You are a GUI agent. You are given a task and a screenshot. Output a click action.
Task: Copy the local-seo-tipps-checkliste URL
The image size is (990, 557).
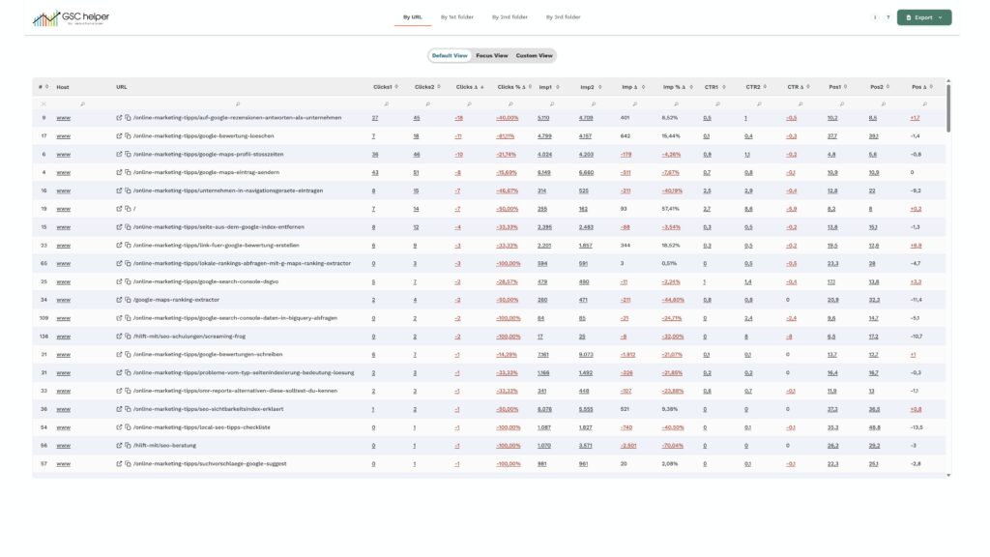128,427
